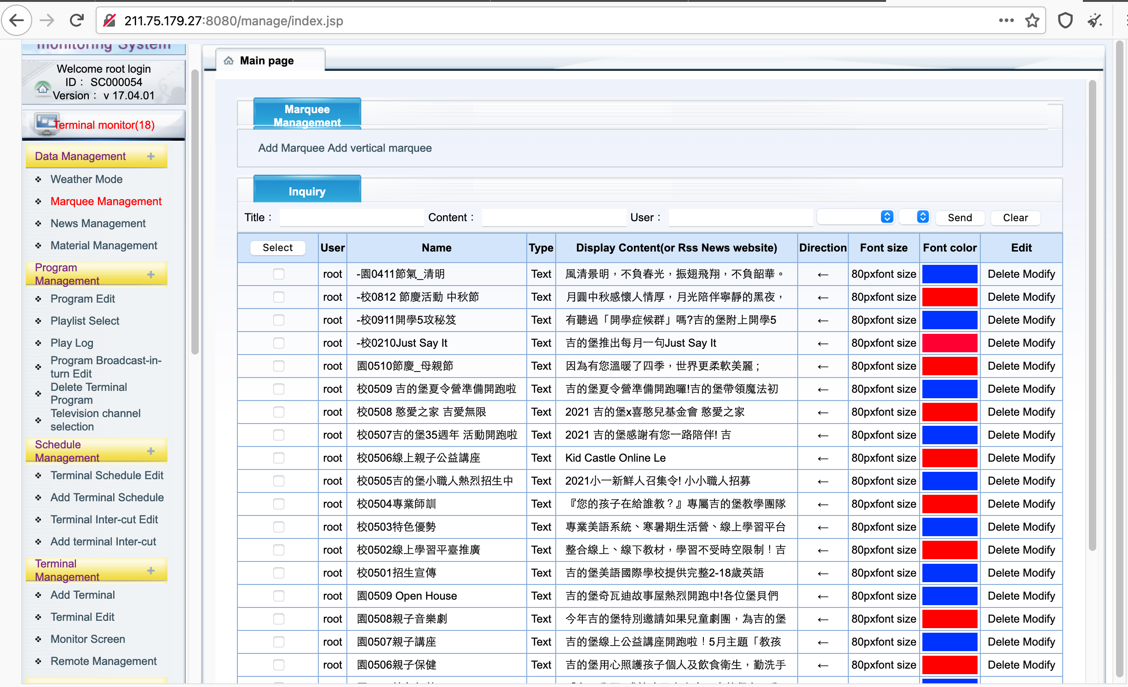Screen dimensions: 1128x687
Task: Click the browser back arrow
Action: (17, 21)
